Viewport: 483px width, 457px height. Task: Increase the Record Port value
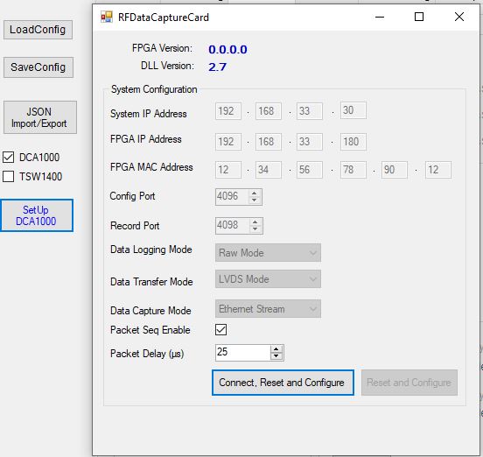[255, 222]
